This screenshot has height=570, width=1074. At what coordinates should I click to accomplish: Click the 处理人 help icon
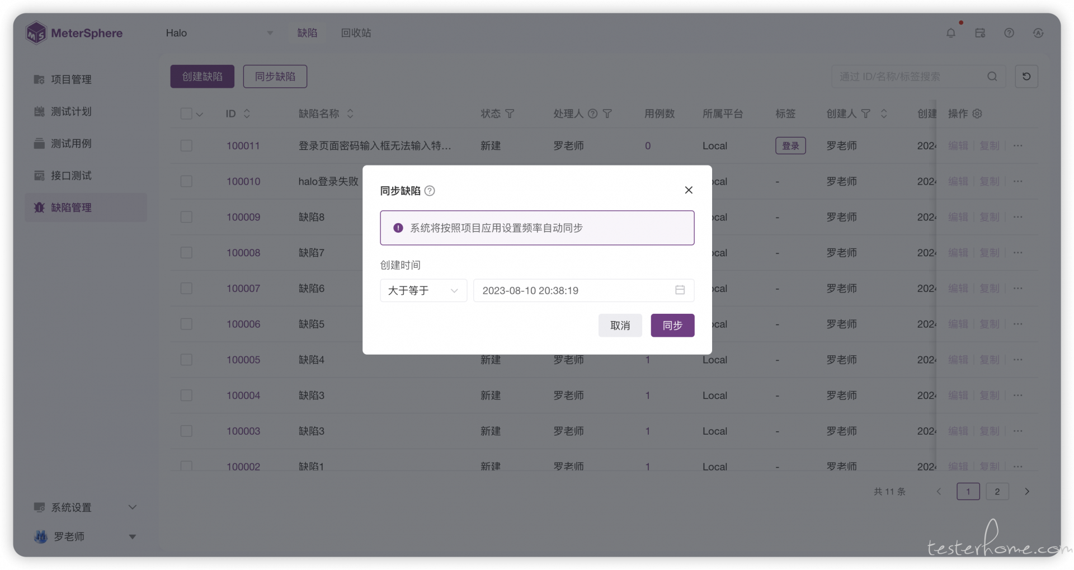pos(592,114)
